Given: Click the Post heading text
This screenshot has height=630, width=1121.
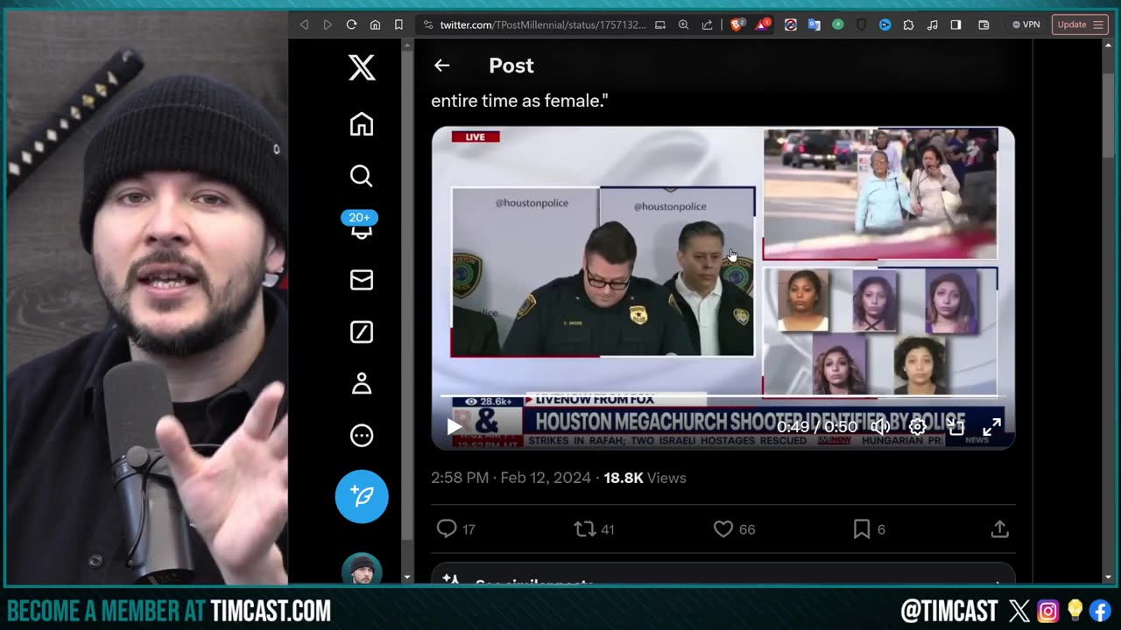Looking at the screenshot, I should pyautogui.click(x=511, y=66).
